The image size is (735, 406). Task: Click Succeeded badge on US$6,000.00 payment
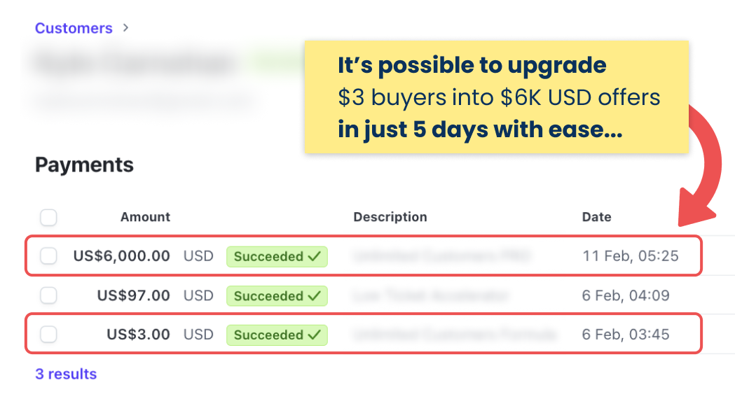coord(277,257)
